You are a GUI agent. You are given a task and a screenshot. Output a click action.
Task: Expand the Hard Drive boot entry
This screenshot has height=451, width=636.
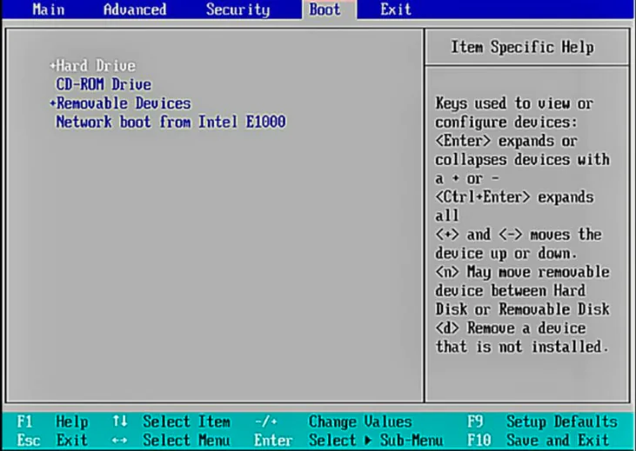click(x=95, y=66)
